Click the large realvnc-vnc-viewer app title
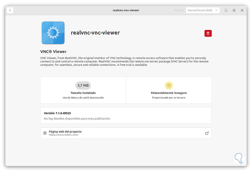This screenshot has width=252, height=173. pyautogui.click(x=95, y=33)
